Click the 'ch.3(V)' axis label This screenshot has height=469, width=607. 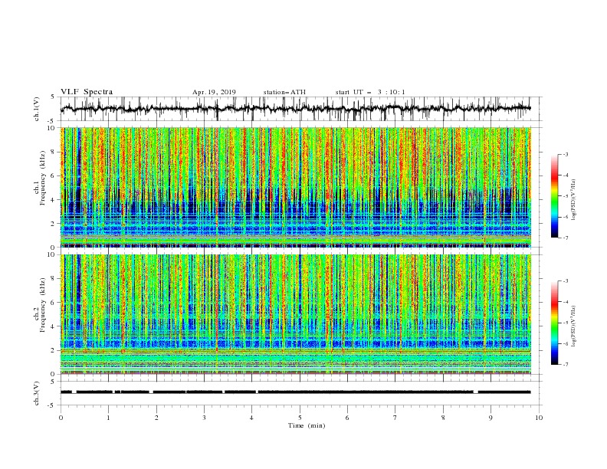click(x=37, y=393)
